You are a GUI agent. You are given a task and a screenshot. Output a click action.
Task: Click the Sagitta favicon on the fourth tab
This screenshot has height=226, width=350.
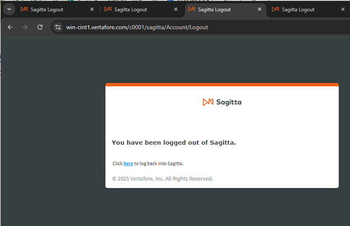(x=275, y=9)
